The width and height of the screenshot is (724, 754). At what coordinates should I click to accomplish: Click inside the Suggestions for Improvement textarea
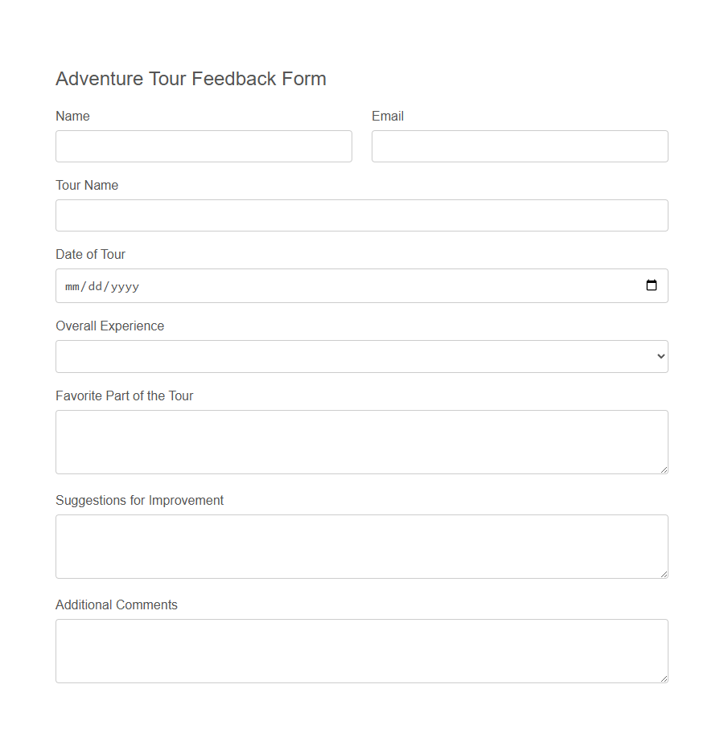(x=361, y=547)
